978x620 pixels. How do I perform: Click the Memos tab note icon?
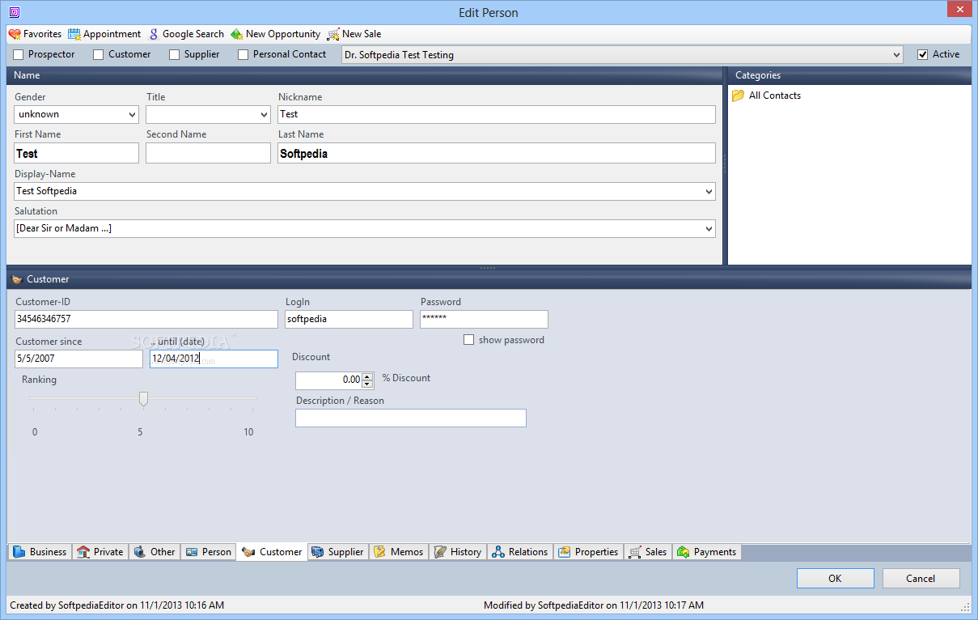pyautogui.click(x=379, y=552)
